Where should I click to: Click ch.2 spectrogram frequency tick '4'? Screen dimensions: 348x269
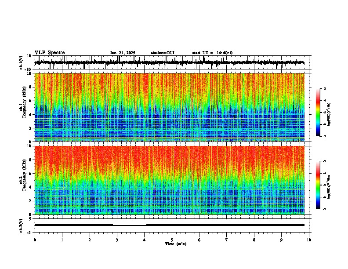tap(30, 187)
